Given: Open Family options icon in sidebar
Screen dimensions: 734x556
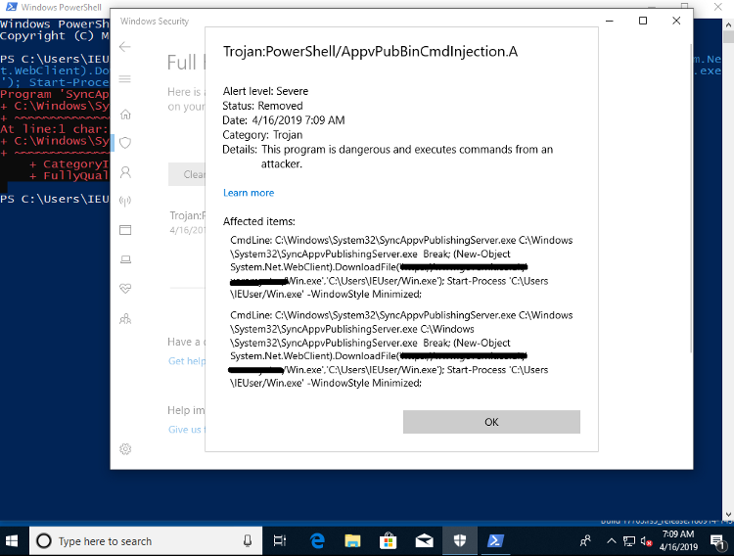Looking at the screenshot, I should (125, 319).
